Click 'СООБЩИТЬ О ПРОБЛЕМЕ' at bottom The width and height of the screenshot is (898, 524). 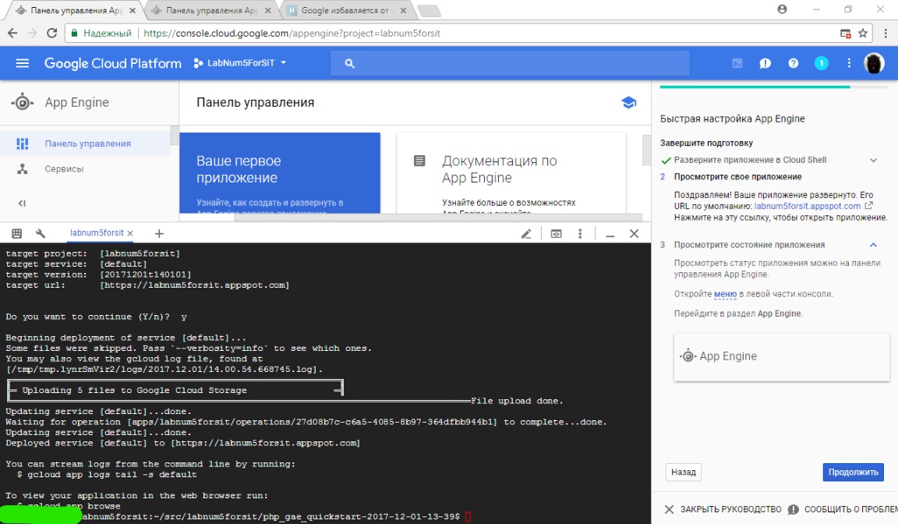pyautogui.click(x=843, y=509)
